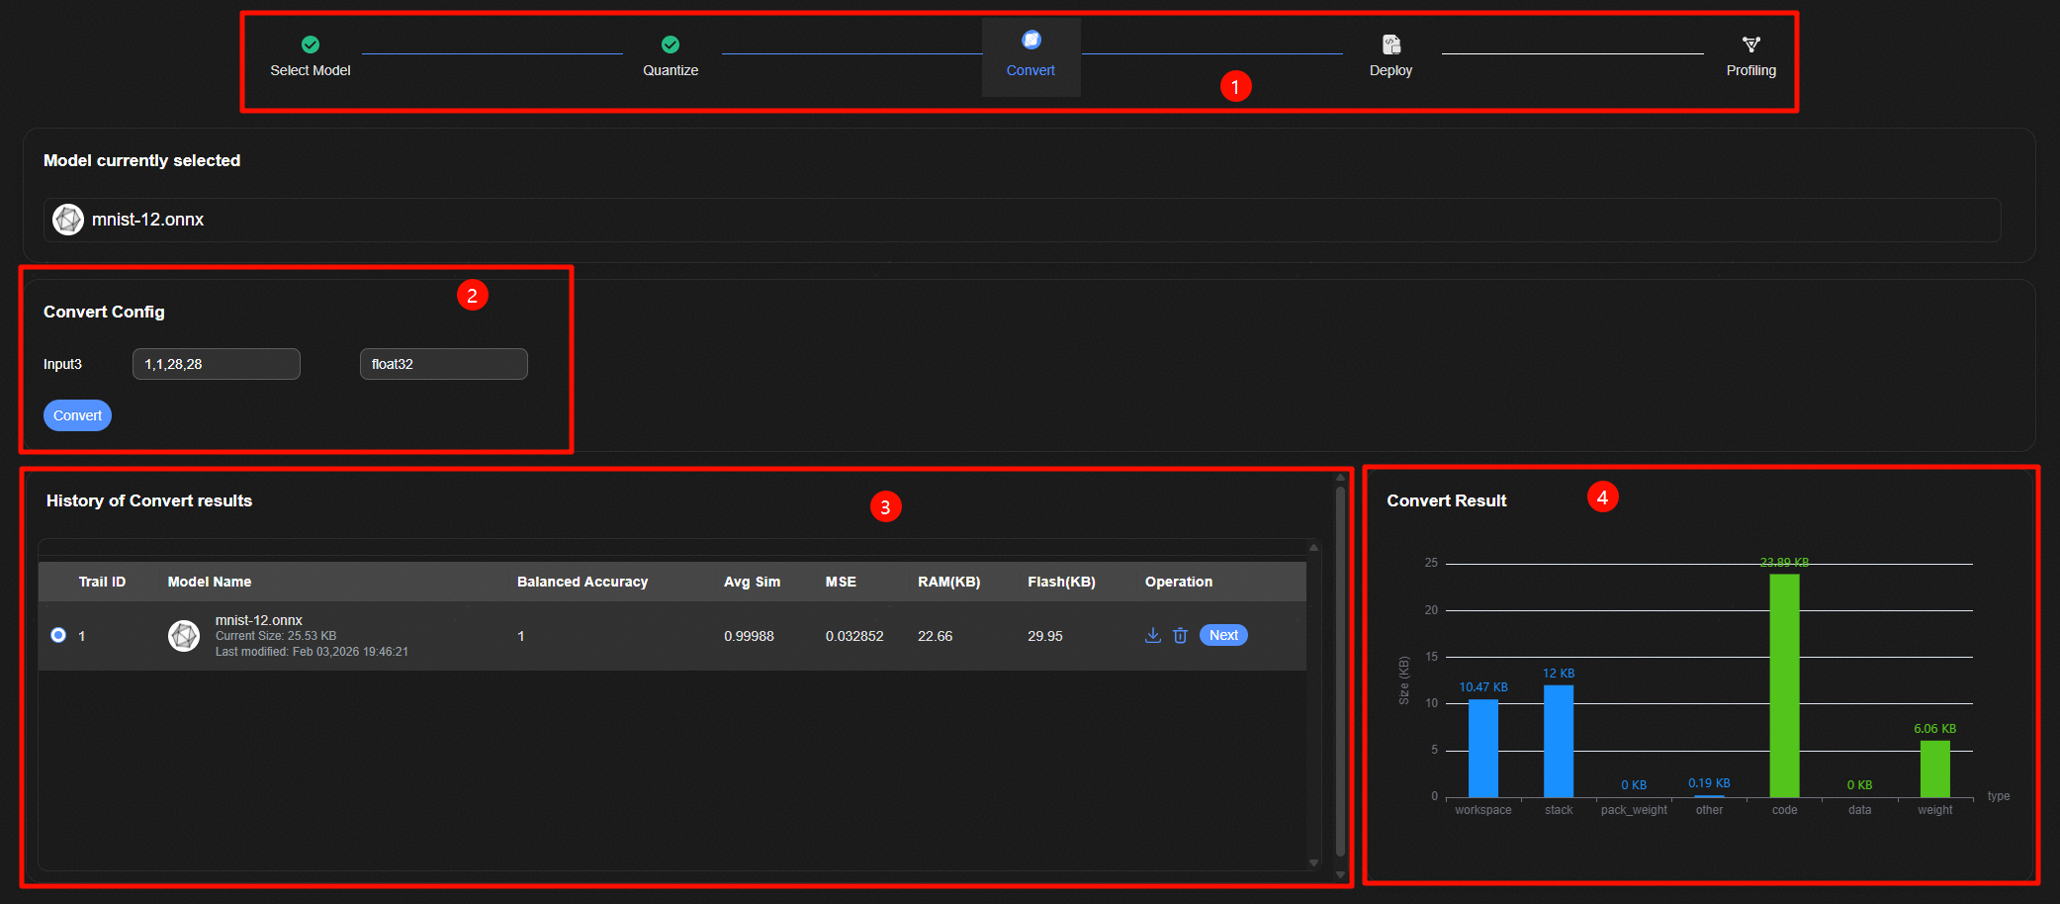2060x904 pixels.
Task: Open the float32 data type dropdown
Action: point(443,364)
